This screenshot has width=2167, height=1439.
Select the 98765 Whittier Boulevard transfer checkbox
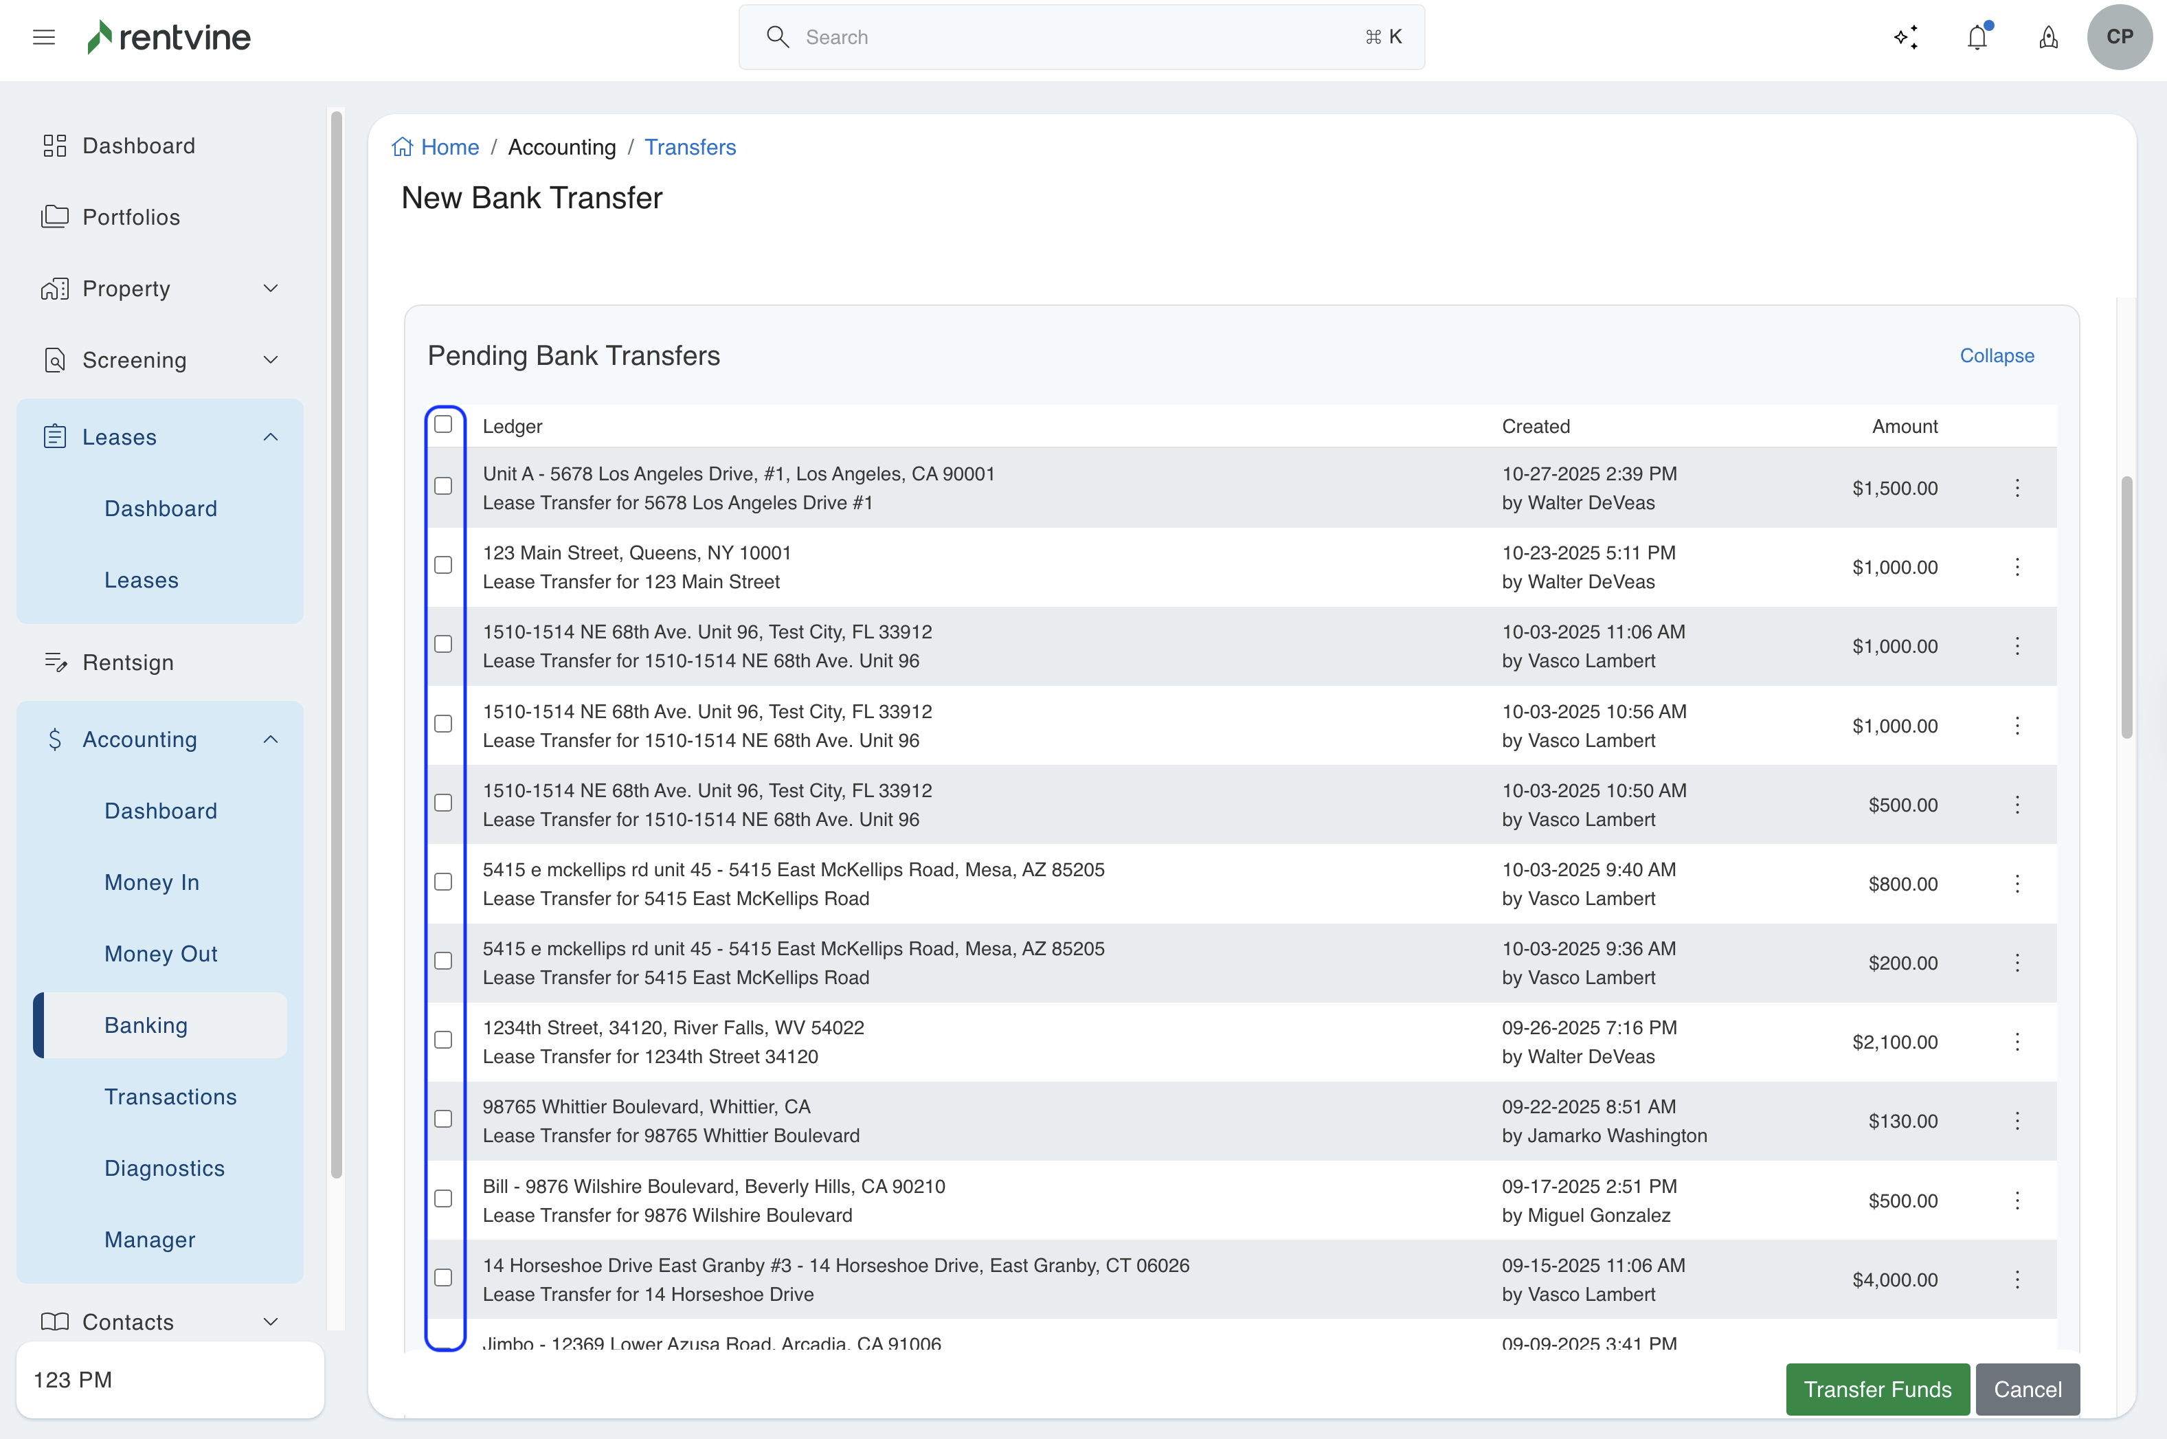tap(443, 1119)
